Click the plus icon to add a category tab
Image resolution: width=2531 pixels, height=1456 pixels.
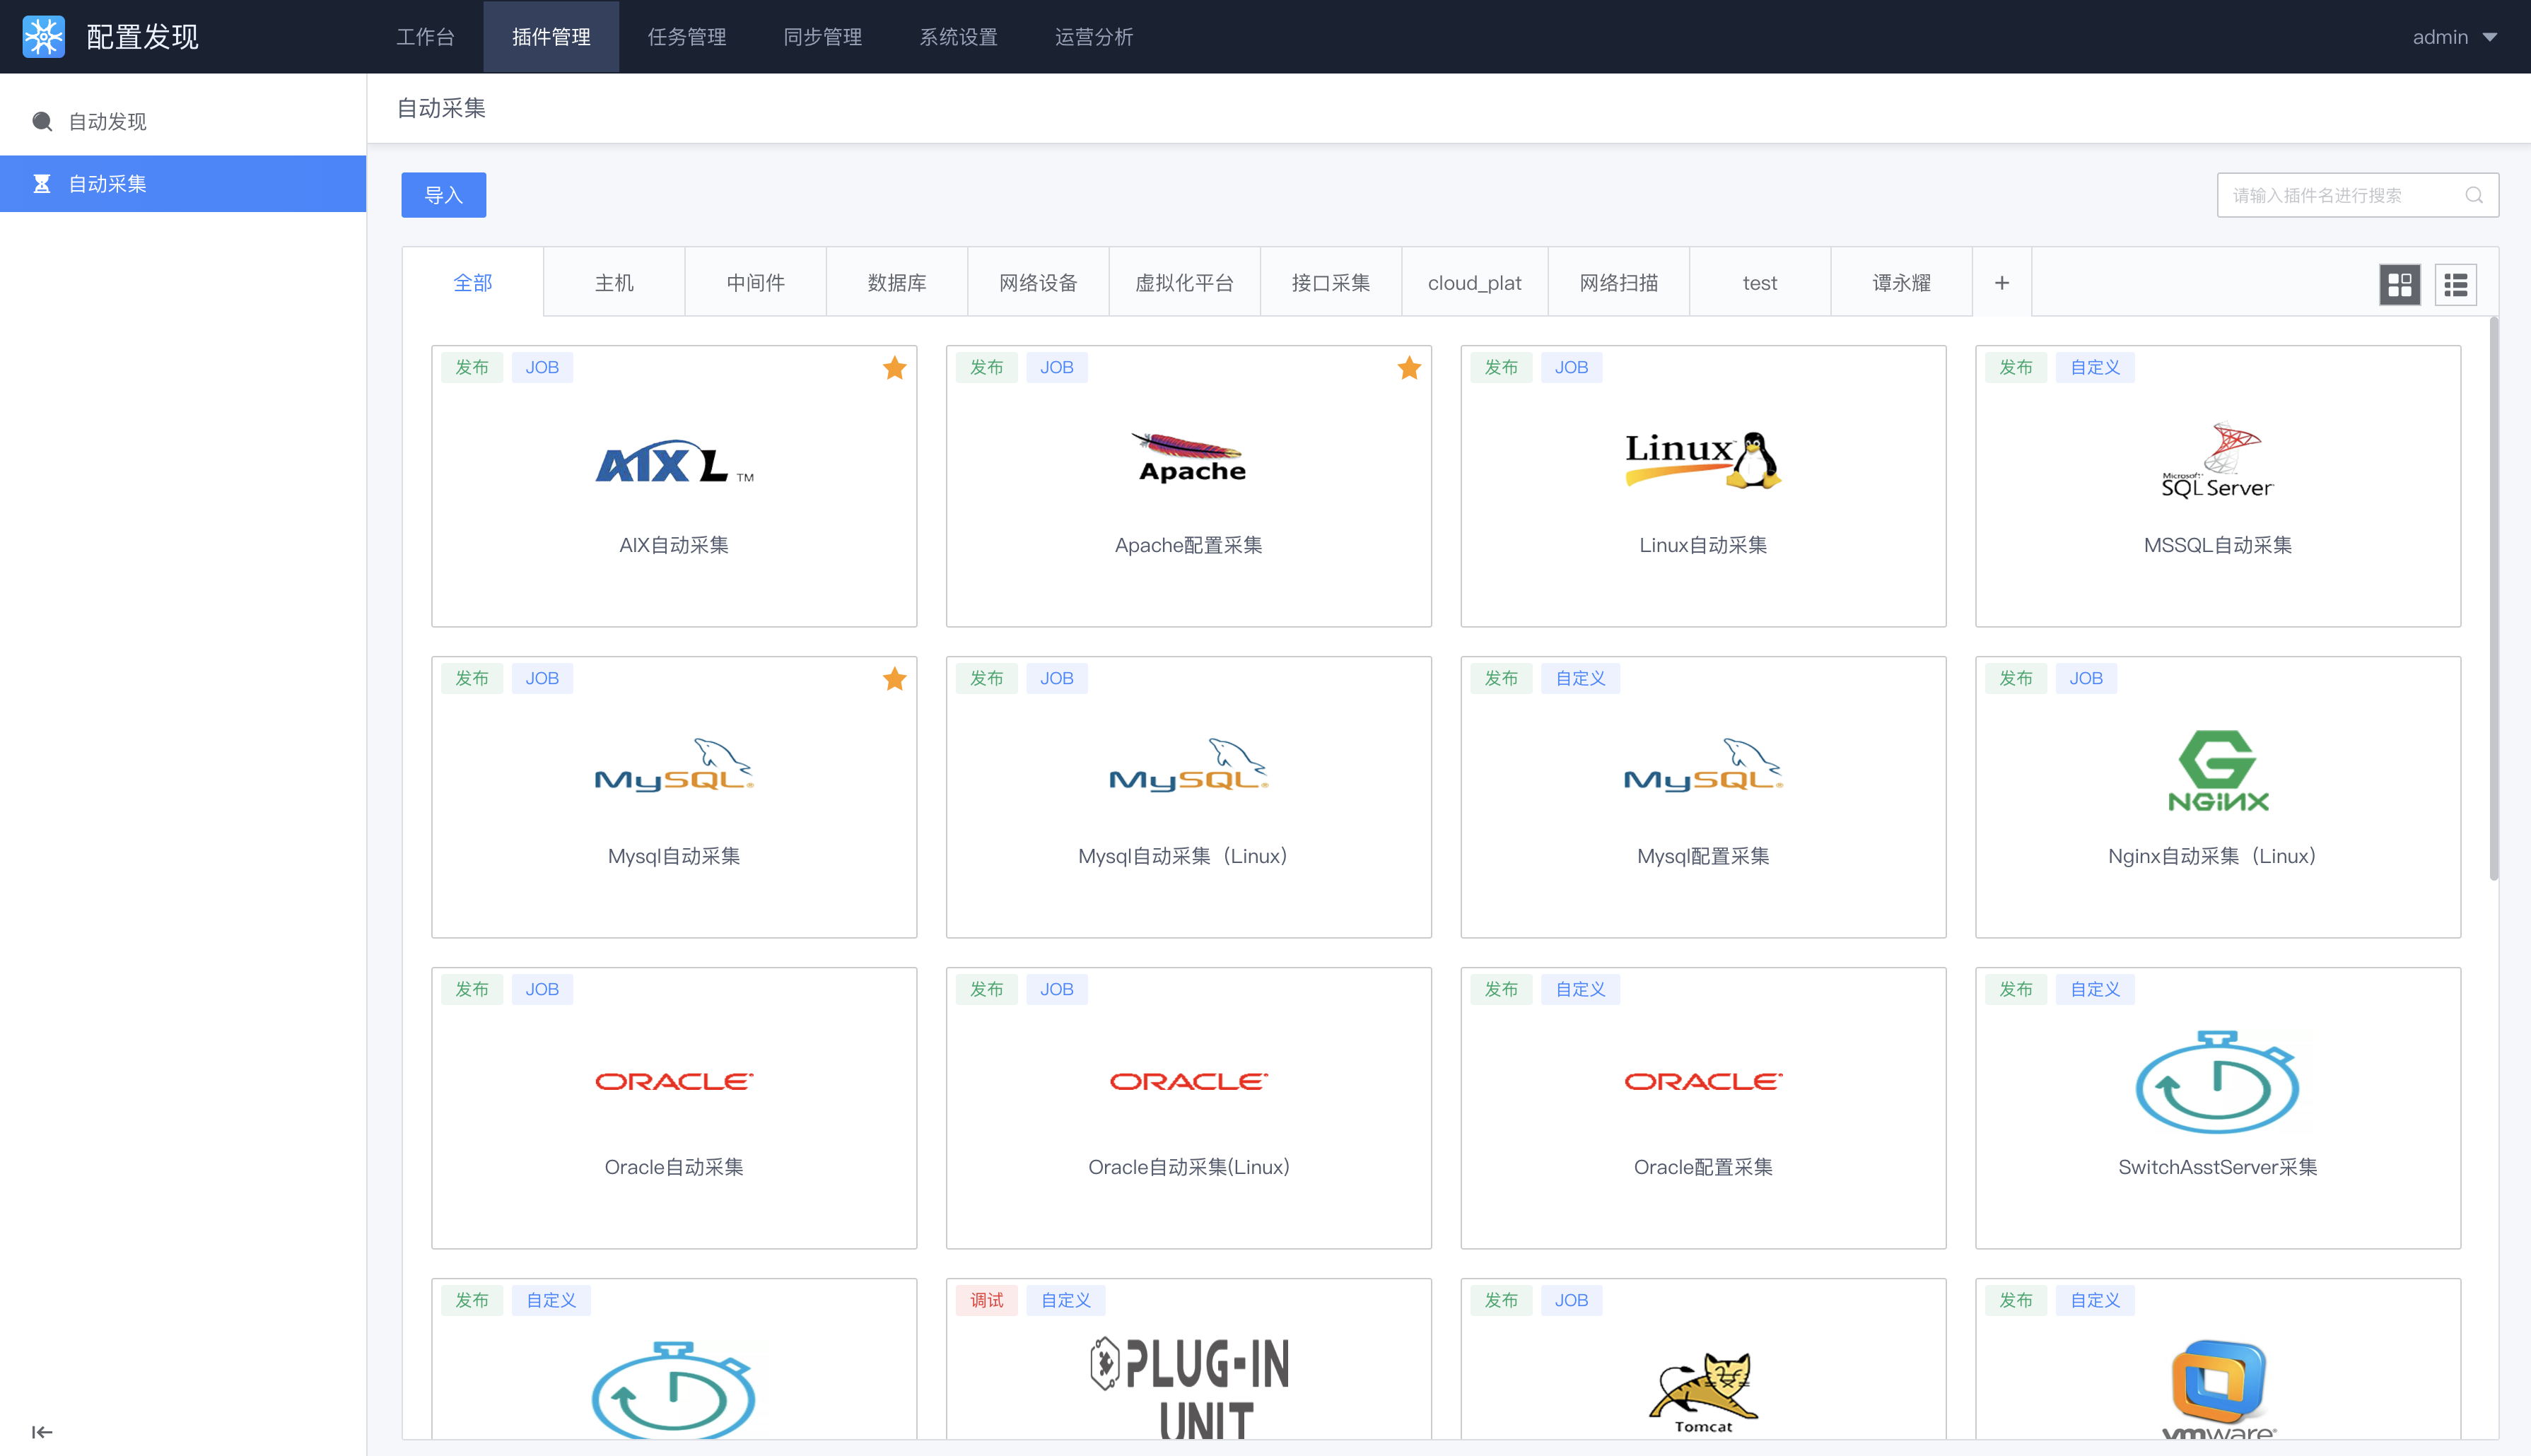click(2001, 283)
